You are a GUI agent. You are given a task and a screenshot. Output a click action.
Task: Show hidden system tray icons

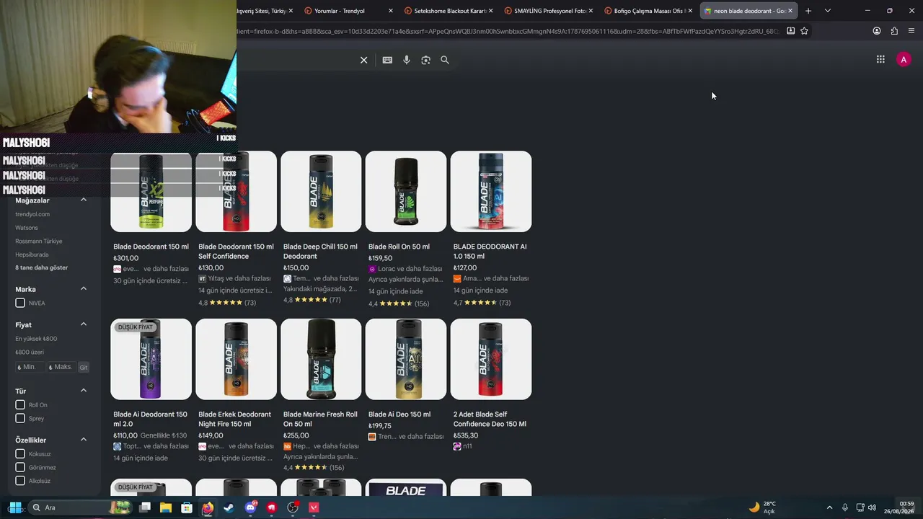[x=829, y=507]
